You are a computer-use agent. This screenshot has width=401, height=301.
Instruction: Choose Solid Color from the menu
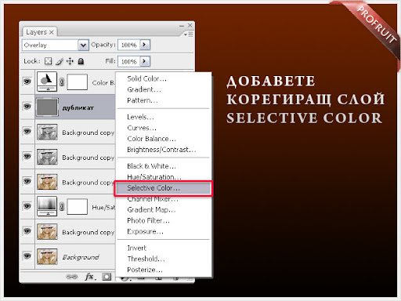coord(146,78)
